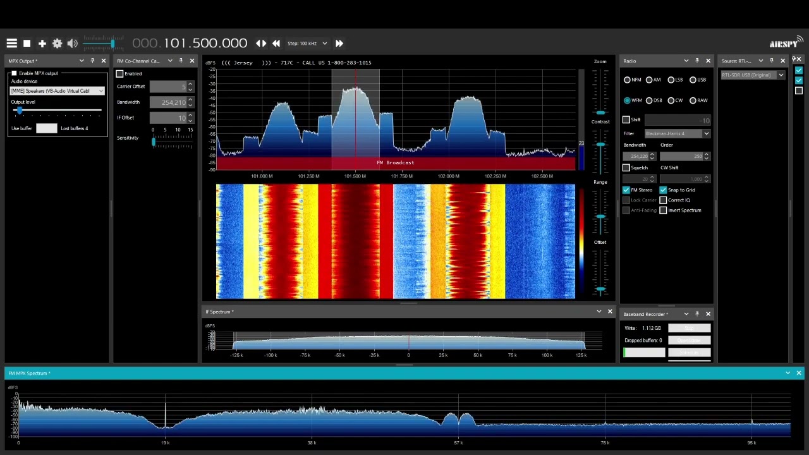Click the Contrast vertical slider
Screen dimensions: 809x455
point(600,151)
